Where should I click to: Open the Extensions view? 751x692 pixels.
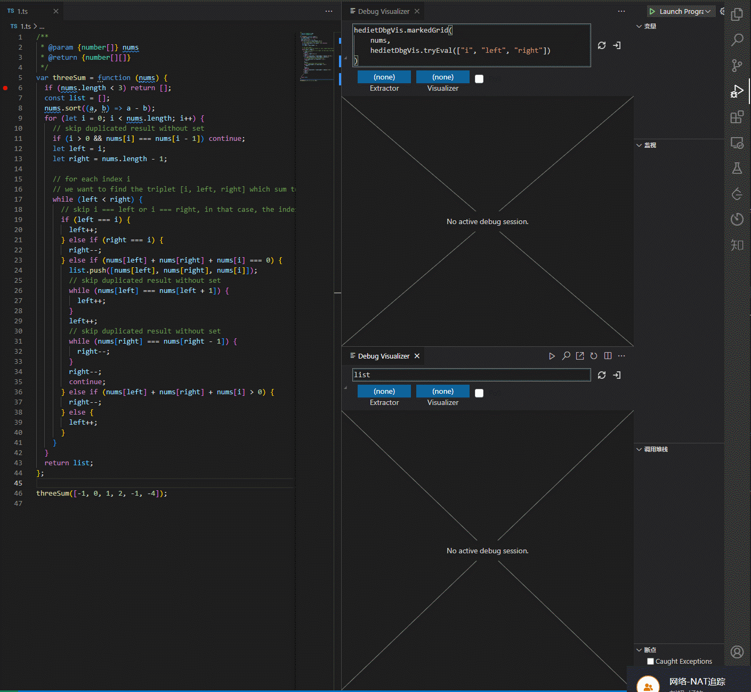coord(737,117)
